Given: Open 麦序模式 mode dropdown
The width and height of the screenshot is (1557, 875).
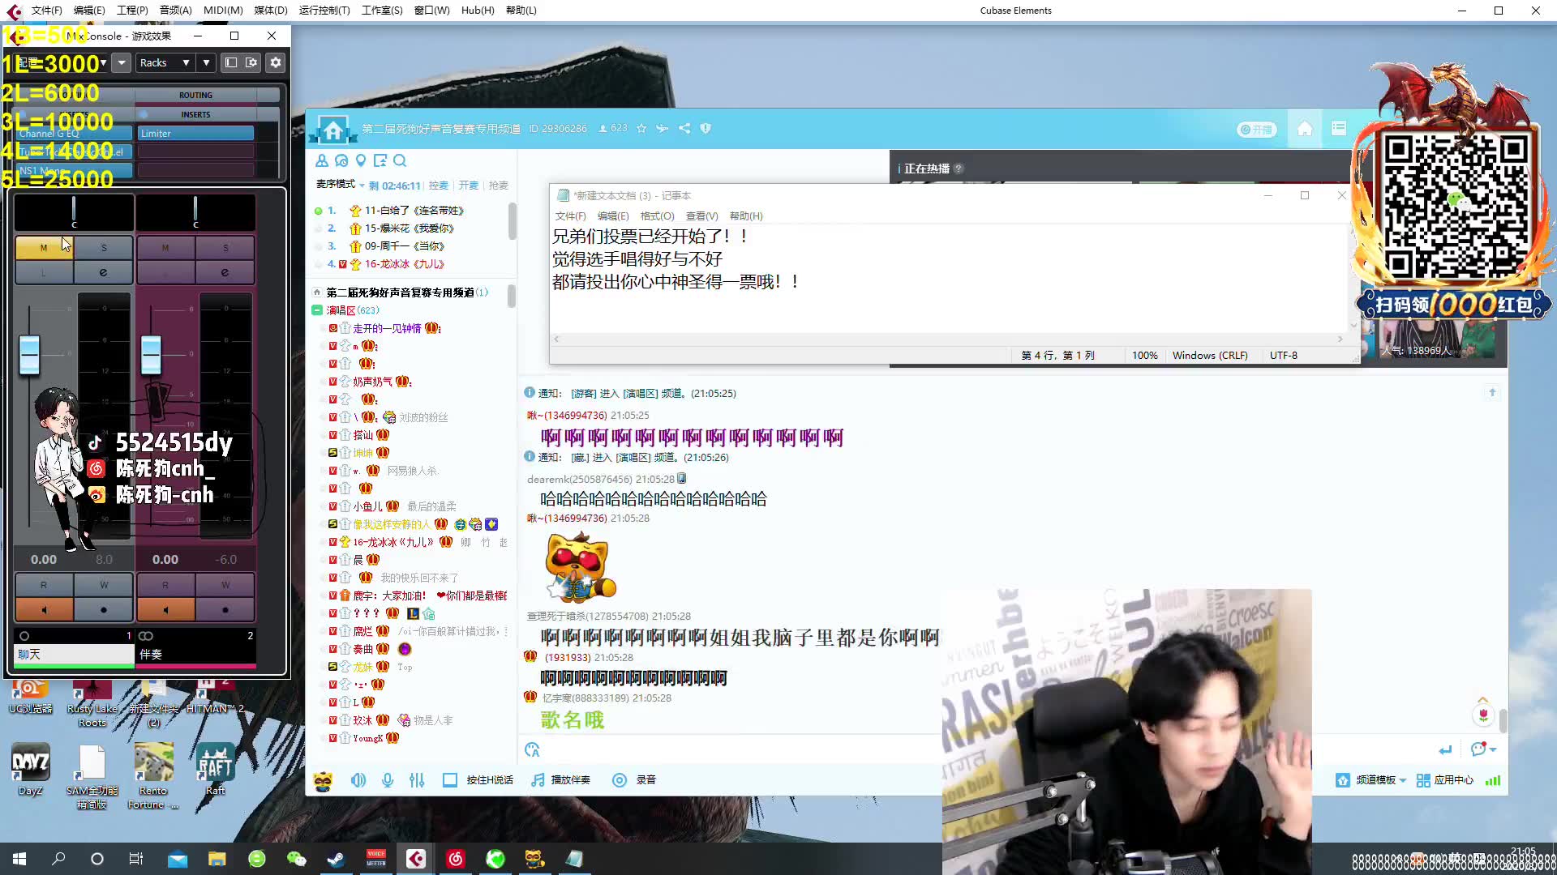Looking at the screenshot, I should point(341,185).
